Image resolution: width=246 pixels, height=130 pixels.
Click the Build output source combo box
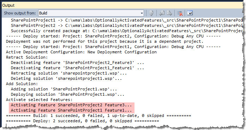click(x=91, y=13)
